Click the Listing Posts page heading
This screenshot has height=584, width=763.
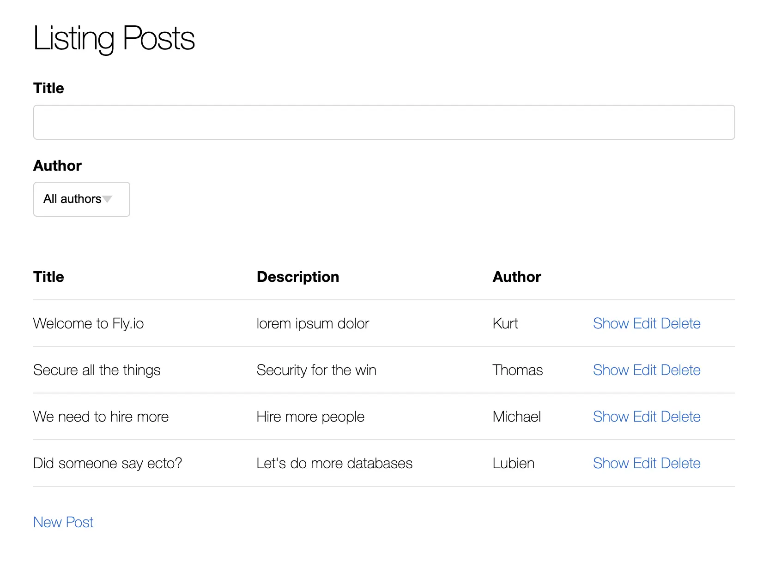pyautogui.click(x=114, y=38)
